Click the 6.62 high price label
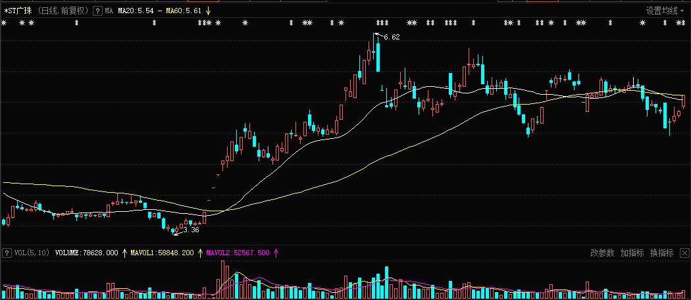This screenshot has height=300, width=691. 392,37
